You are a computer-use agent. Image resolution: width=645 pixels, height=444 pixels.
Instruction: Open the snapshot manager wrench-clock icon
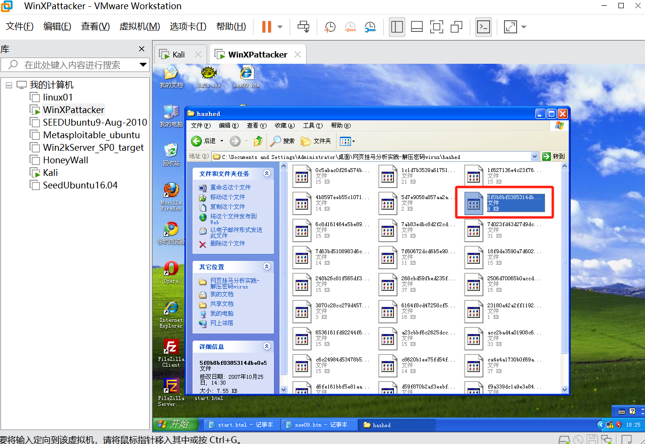pyautogui.click(x=370, y=27)
